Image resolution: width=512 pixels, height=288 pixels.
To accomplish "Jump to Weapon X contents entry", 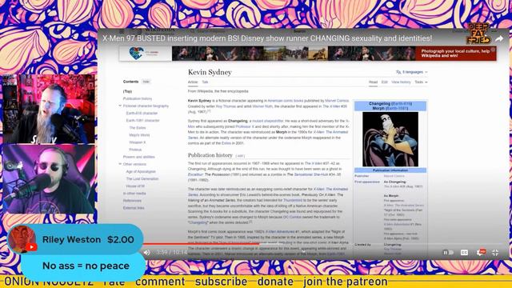I will (137, 142).
